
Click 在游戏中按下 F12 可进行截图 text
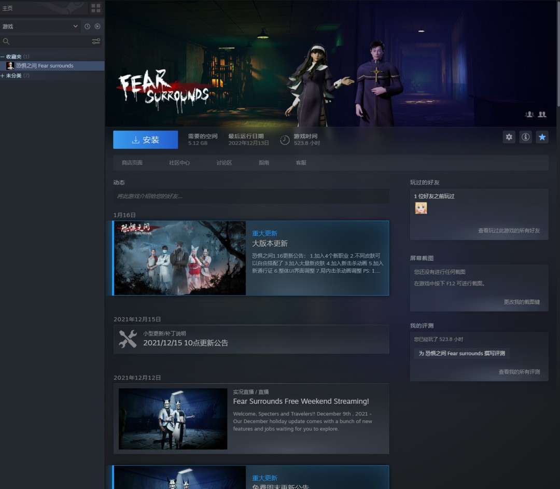click(449, 283)
